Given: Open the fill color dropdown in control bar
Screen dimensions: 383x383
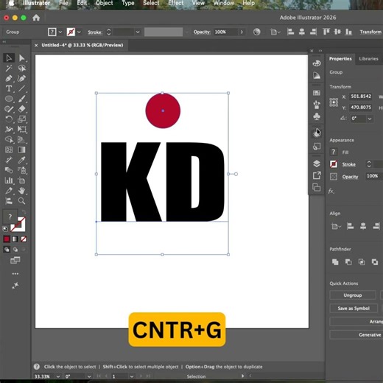Looking at the screenshot, I should click(x=60, y=32).
